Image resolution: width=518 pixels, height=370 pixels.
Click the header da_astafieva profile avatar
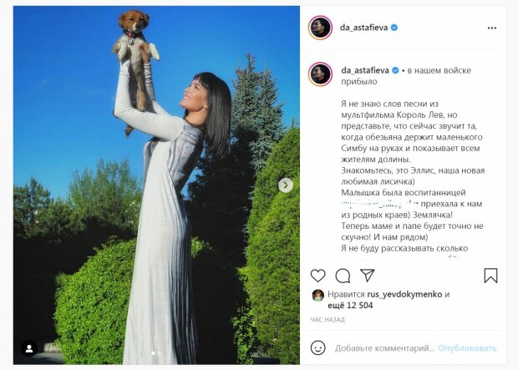pos(320,28)
